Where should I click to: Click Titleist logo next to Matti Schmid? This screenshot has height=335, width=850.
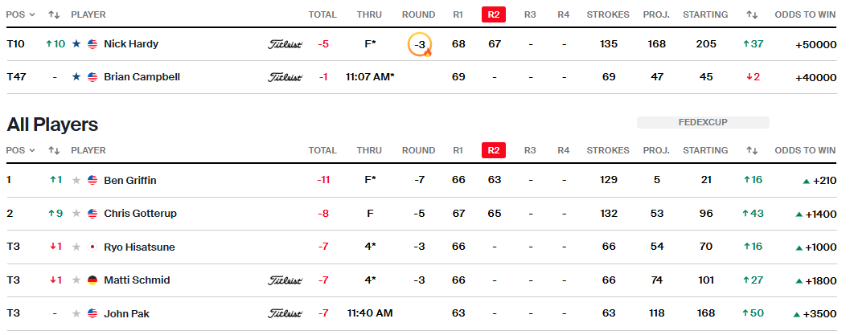click(x=285, y=280)
